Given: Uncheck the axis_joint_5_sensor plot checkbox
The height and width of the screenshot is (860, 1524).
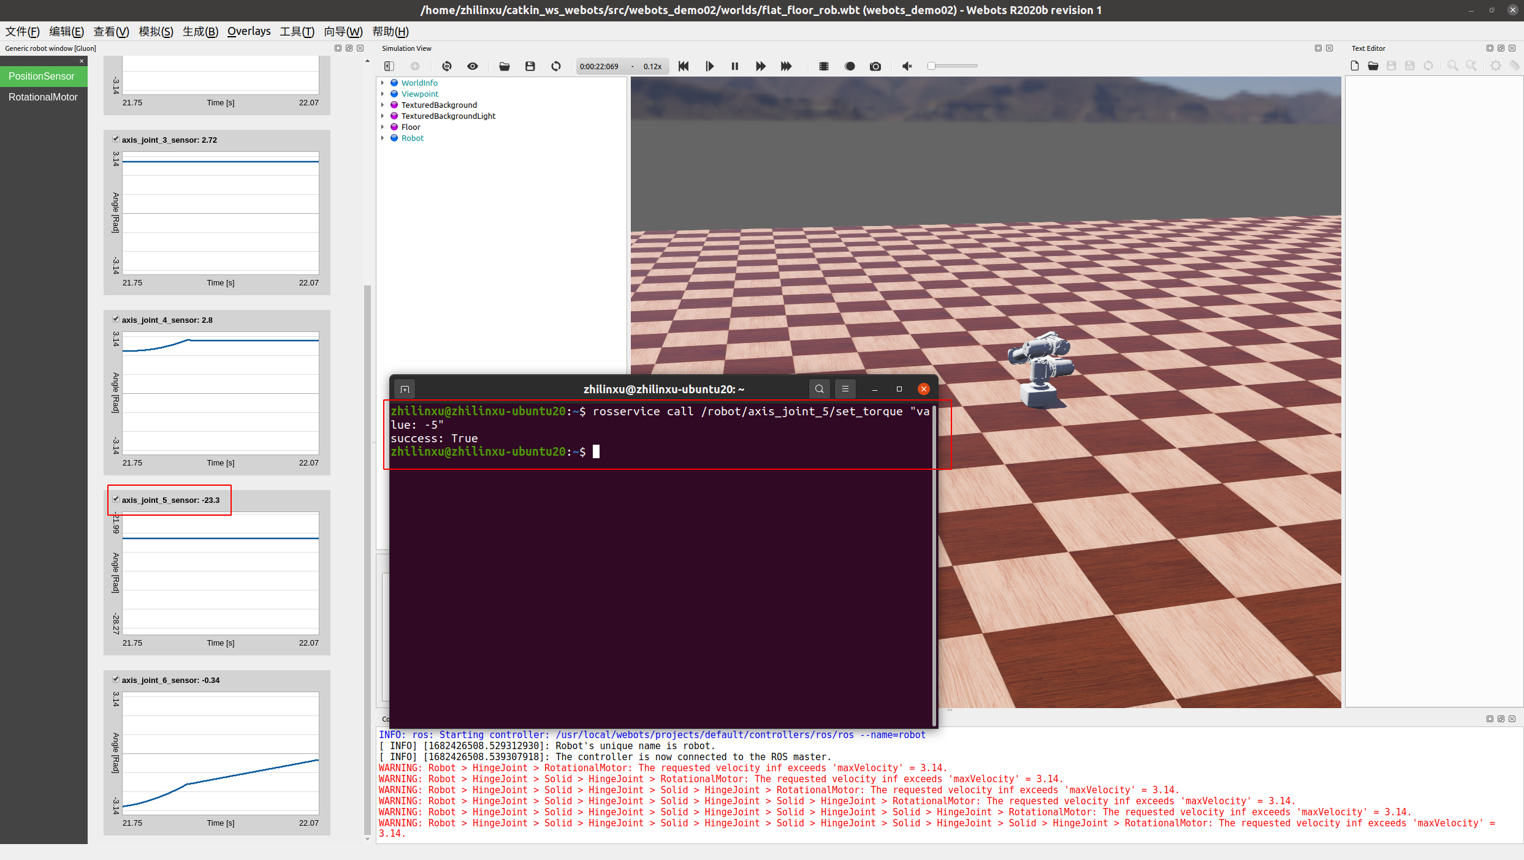Looking at the screenshot, I should point(116,499).
